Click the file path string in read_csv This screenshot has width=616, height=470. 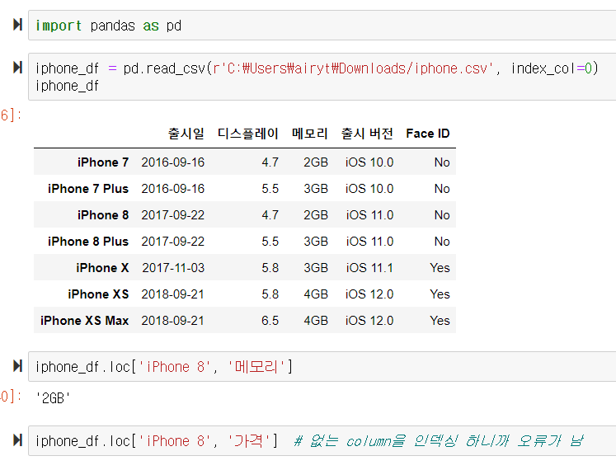(x=352, y=68)
